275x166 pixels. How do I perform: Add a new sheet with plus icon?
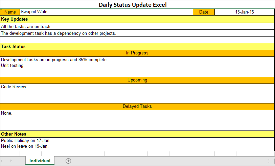tap(68, 161)
